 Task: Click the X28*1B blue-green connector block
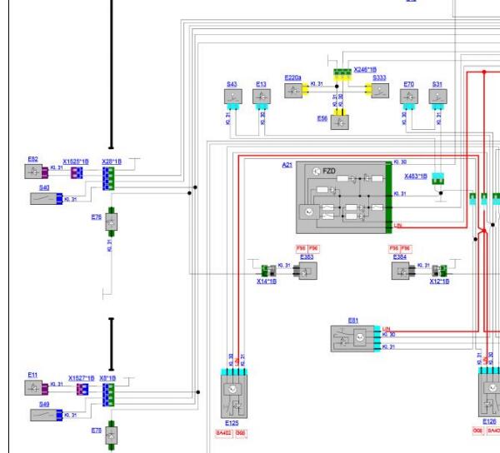(108, 179)
